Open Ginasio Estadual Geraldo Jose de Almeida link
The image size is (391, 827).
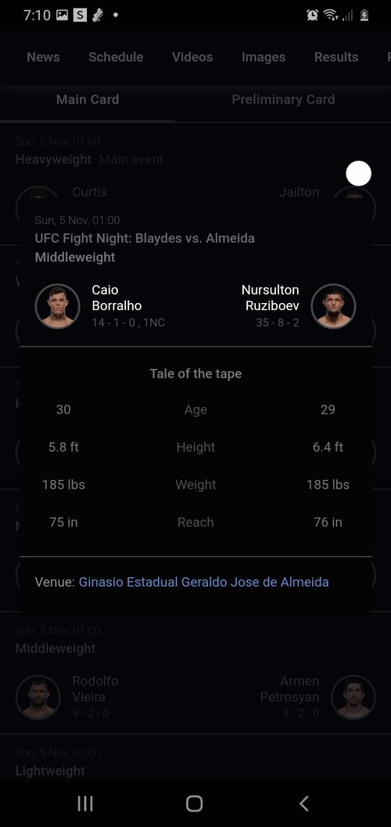point(203,582)
